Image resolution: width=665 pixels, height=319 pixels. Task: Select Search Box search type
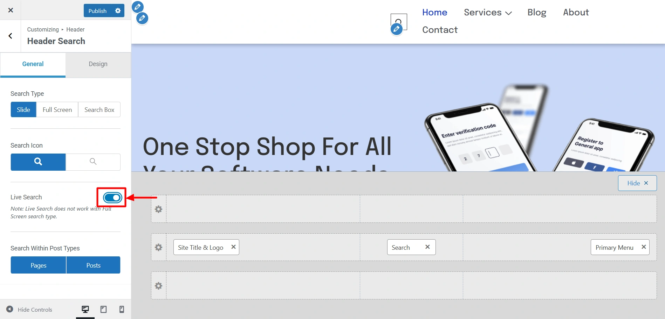pyautogui.click(x=100, y=110)
